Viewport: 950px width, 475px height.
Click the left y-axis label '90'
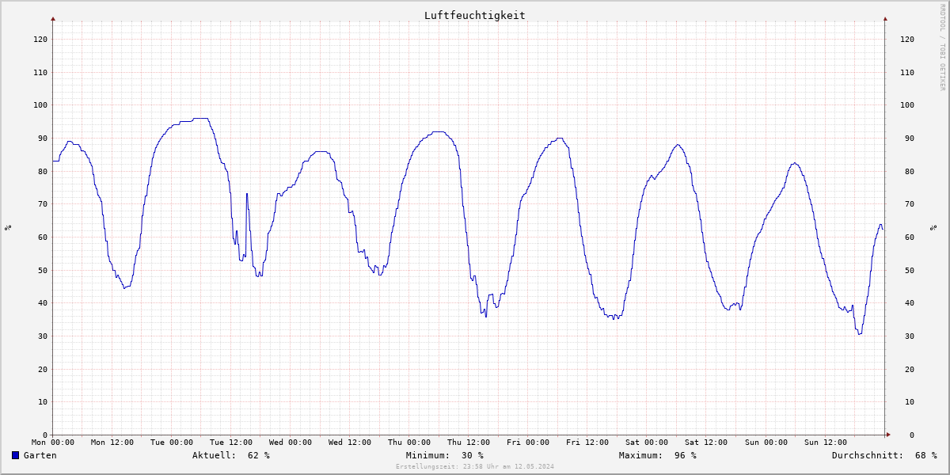point(43,138)
